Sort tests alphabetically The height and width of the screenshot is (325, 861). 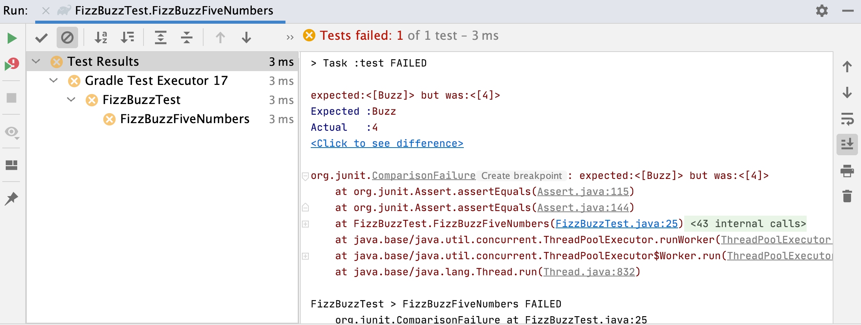point(101,37)
